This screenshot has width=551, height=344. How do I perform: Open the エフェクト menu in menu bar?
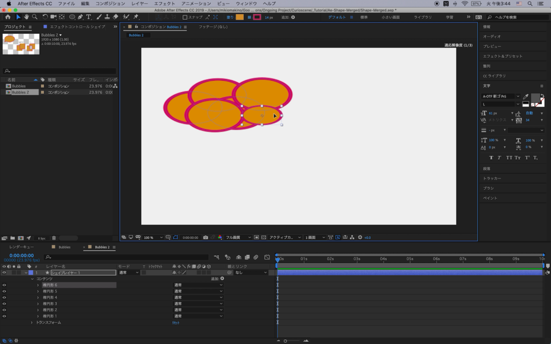165,3
